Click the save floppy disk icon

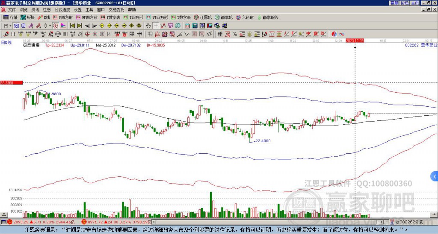[x=210, y=26]
